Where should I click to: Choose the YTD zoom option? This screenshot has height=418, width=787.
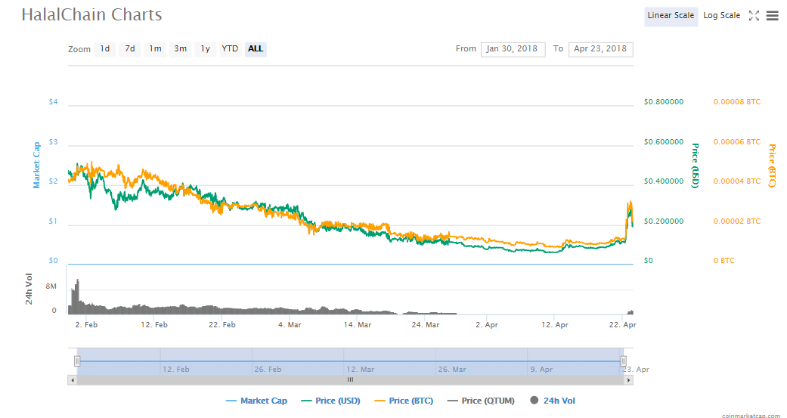[x=230, y=49]
